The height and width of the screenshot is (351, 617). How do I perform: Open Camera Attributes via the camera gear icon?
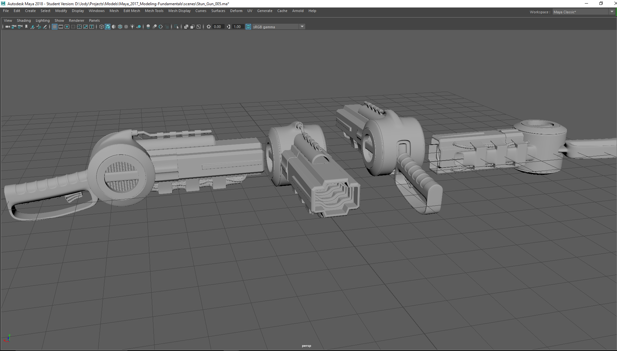(20, 27)
